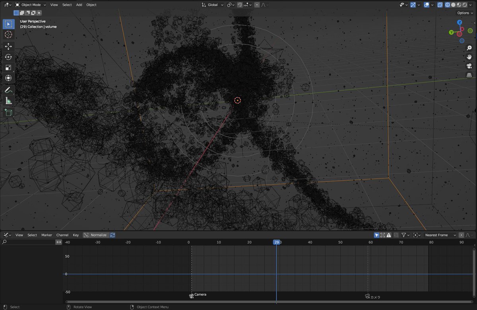Screen dimensions: 477x310
Task: Choose the Move tool
Action: click(8, 46)
